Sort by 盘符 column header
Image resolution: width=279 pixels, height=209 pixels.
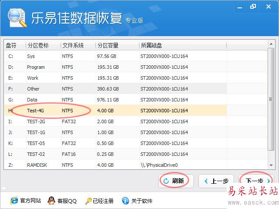(15, 45)
